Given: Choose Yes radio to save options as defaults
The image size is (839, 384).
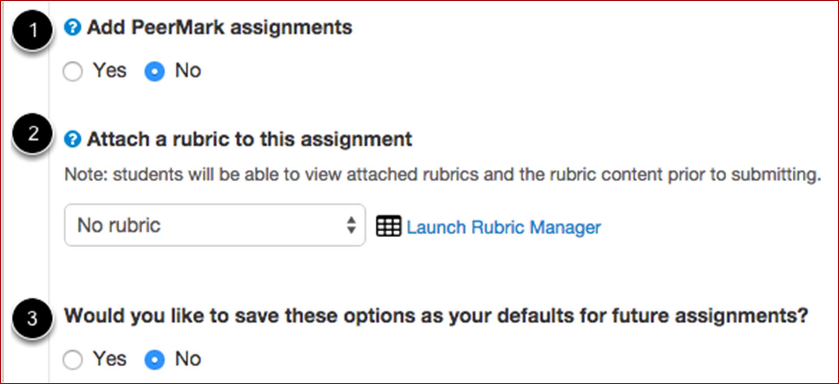Looking at the screenshot, I should pos(73,360).
